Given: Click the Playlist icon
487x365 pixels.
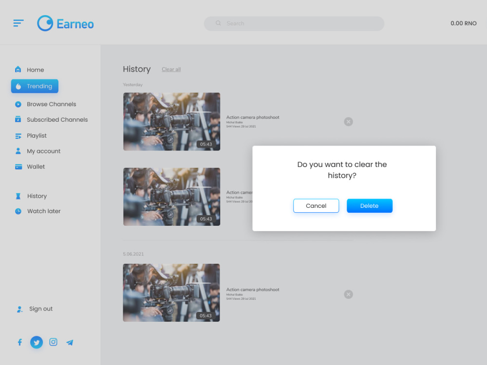Looking at the screenshot, I should click(x=18, y=136).
